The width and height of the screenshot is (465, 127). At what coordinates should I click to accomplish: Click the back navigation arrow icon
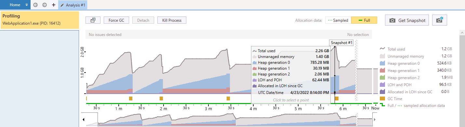pos(35,5)
